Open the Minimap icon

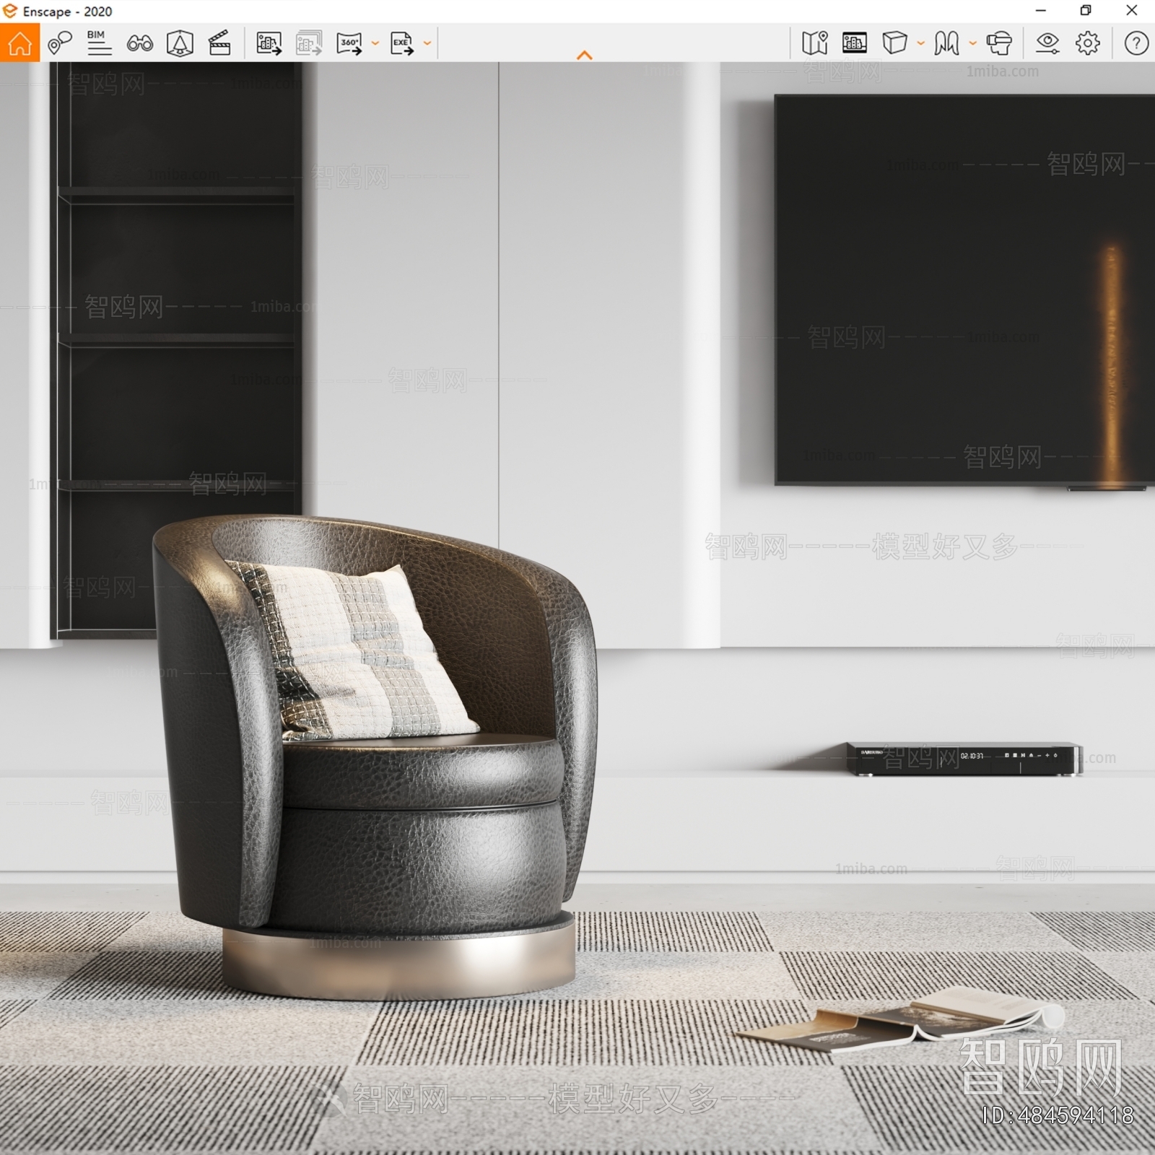(814, 43)
